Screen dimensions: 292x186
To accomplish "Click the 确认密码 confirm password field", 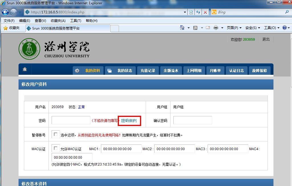I will tap(193, 120).
